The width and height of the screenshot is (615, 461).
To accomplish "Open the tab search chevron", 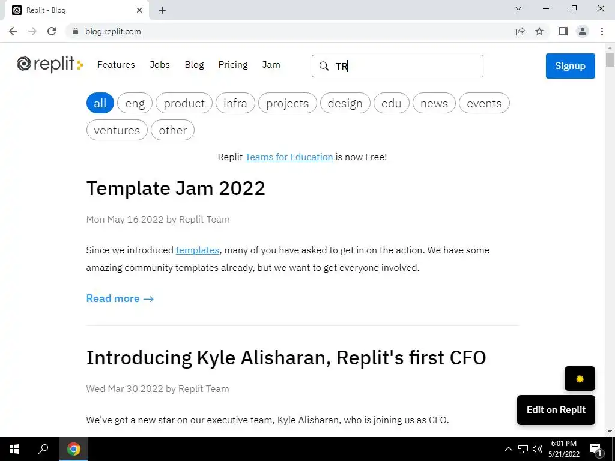I will pyautogui.click(x=518, y=9).
